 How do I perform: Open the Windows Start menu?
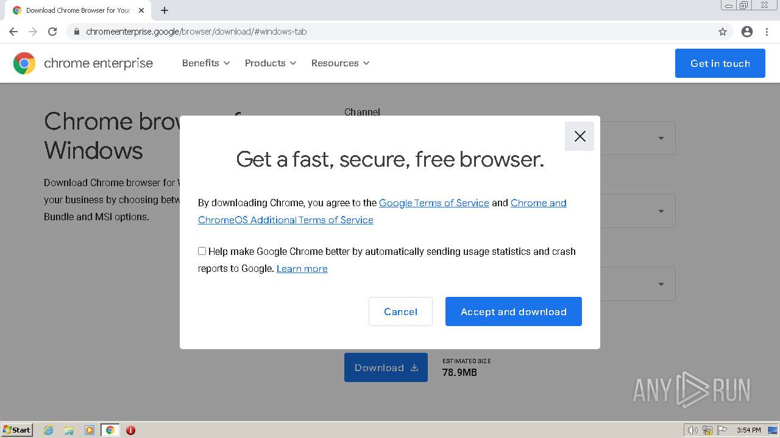tap(17, 429)
